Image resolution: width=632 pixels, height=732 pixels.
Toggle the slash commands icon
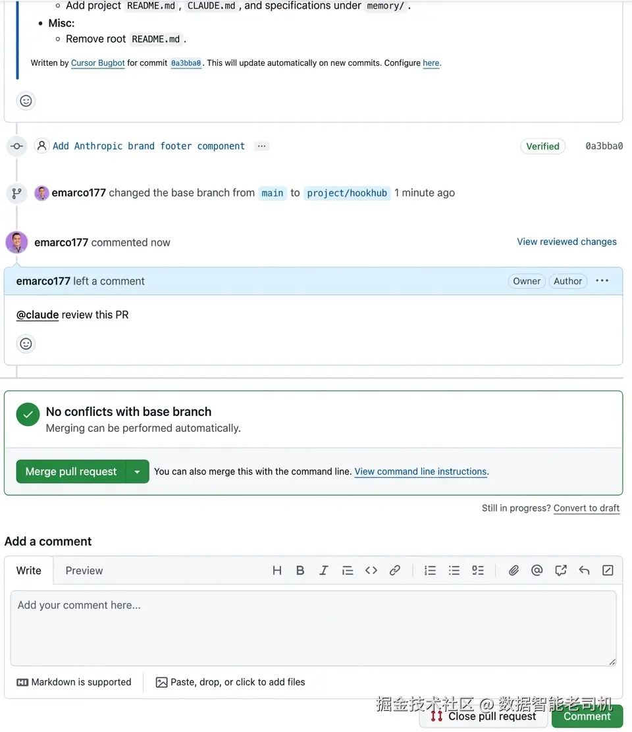click(x=608, y=571)
